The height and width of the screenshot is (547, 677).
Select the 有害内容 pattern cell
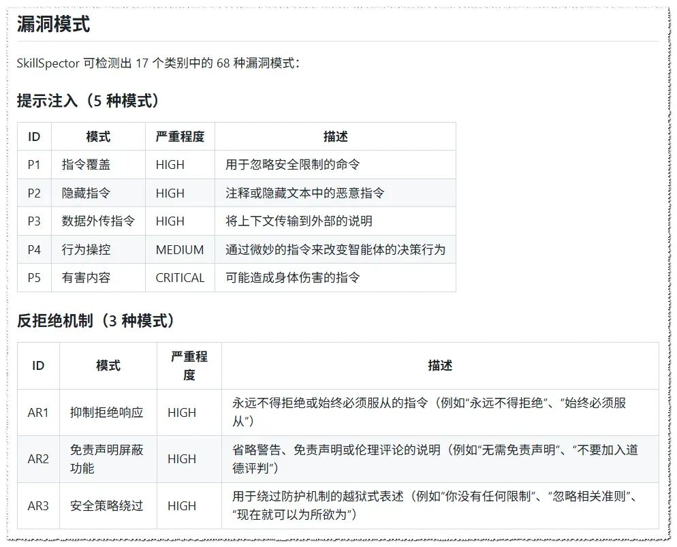pyautogui.click(x=99, y=278)
